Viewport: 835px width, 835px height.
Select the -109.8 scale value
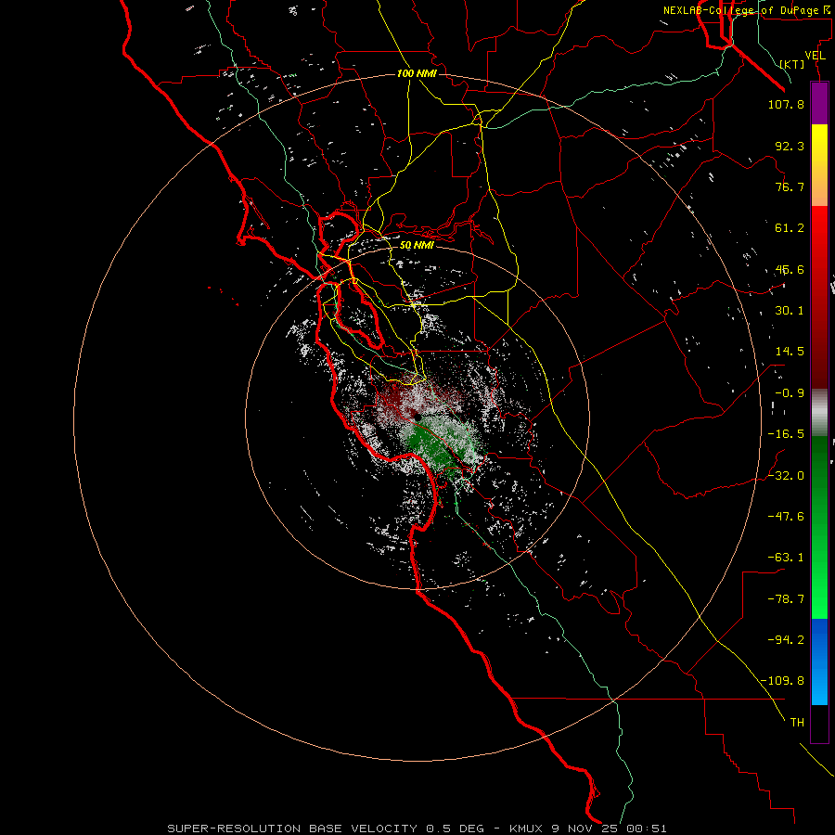coord(782,681)
